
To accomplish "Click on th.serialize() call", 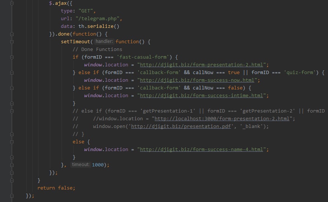I will [x=99, y=26].
